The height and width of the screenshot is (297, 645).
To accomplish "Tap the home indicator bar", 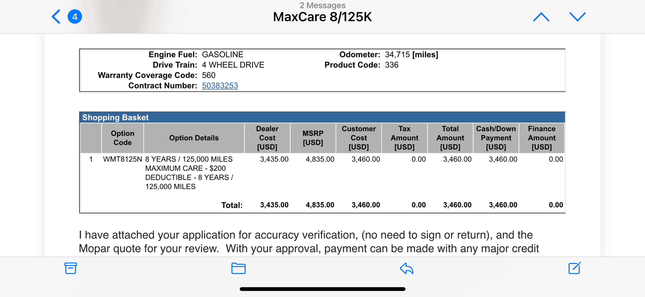I will 322,289.
